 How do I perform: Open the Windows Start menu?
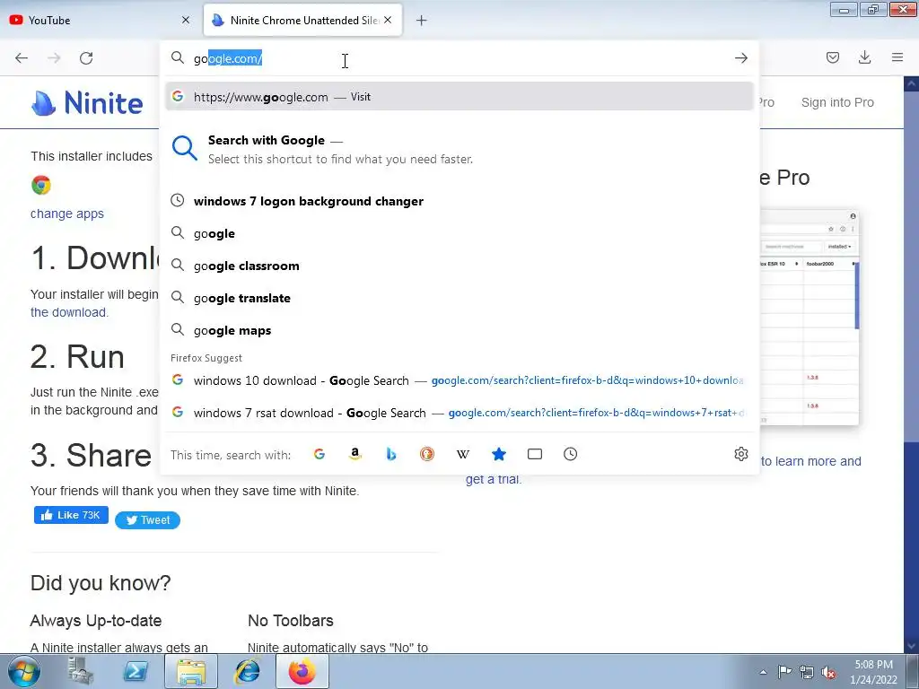click(24, 671)
